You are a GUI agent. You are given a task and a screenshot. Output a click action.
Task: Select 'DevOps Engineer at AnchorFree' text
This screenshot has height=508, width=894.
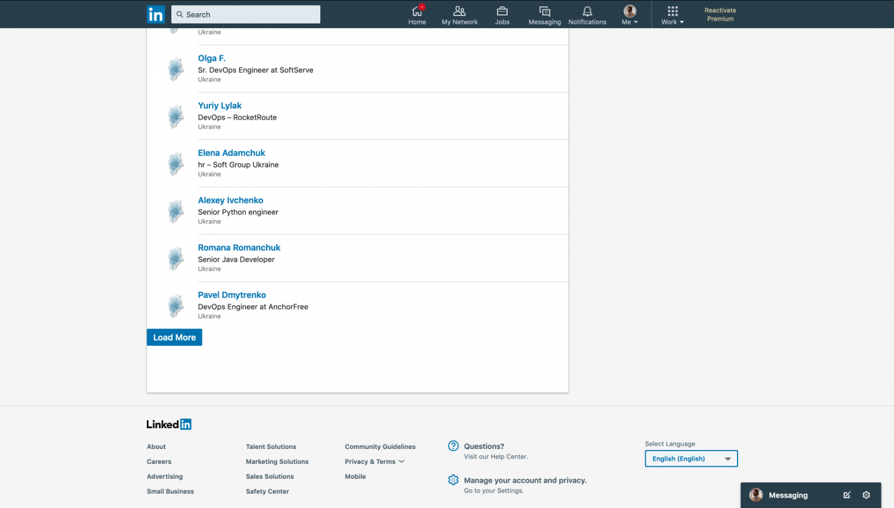pyautogui.click(x=253, y=307)
